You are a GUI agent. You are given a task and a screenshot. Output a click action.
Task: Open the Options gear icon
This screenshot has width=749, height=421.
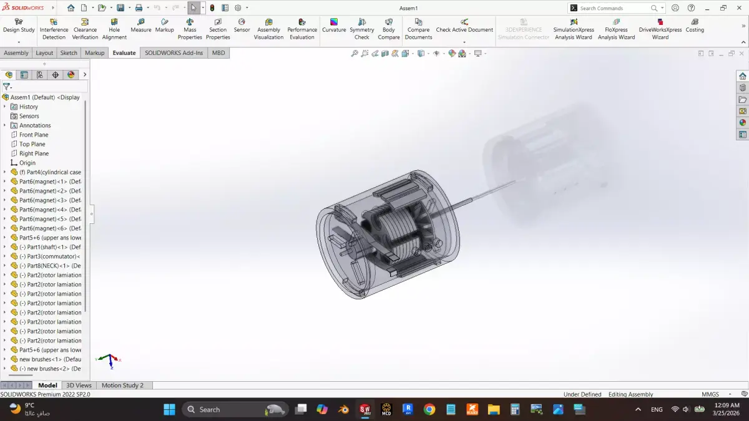pos(238,8)
